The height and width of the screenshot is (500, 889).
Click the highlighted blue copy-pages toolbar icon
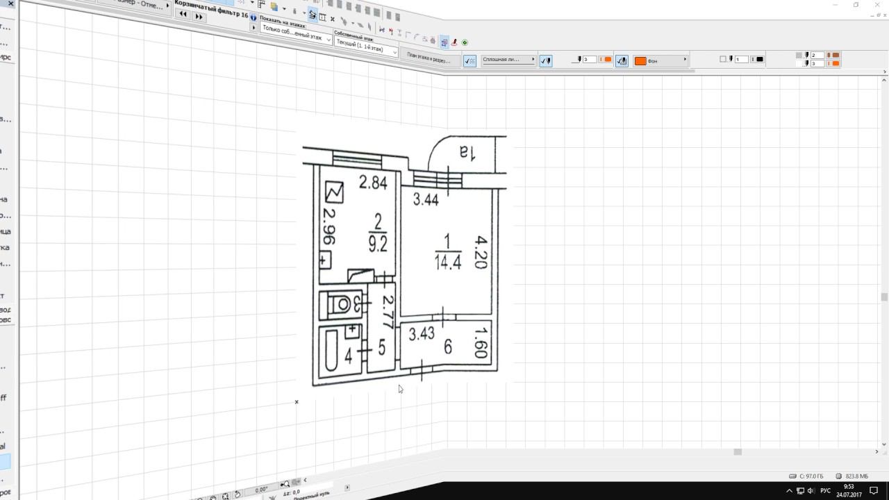pyautogui.click(x=444, y=42)
